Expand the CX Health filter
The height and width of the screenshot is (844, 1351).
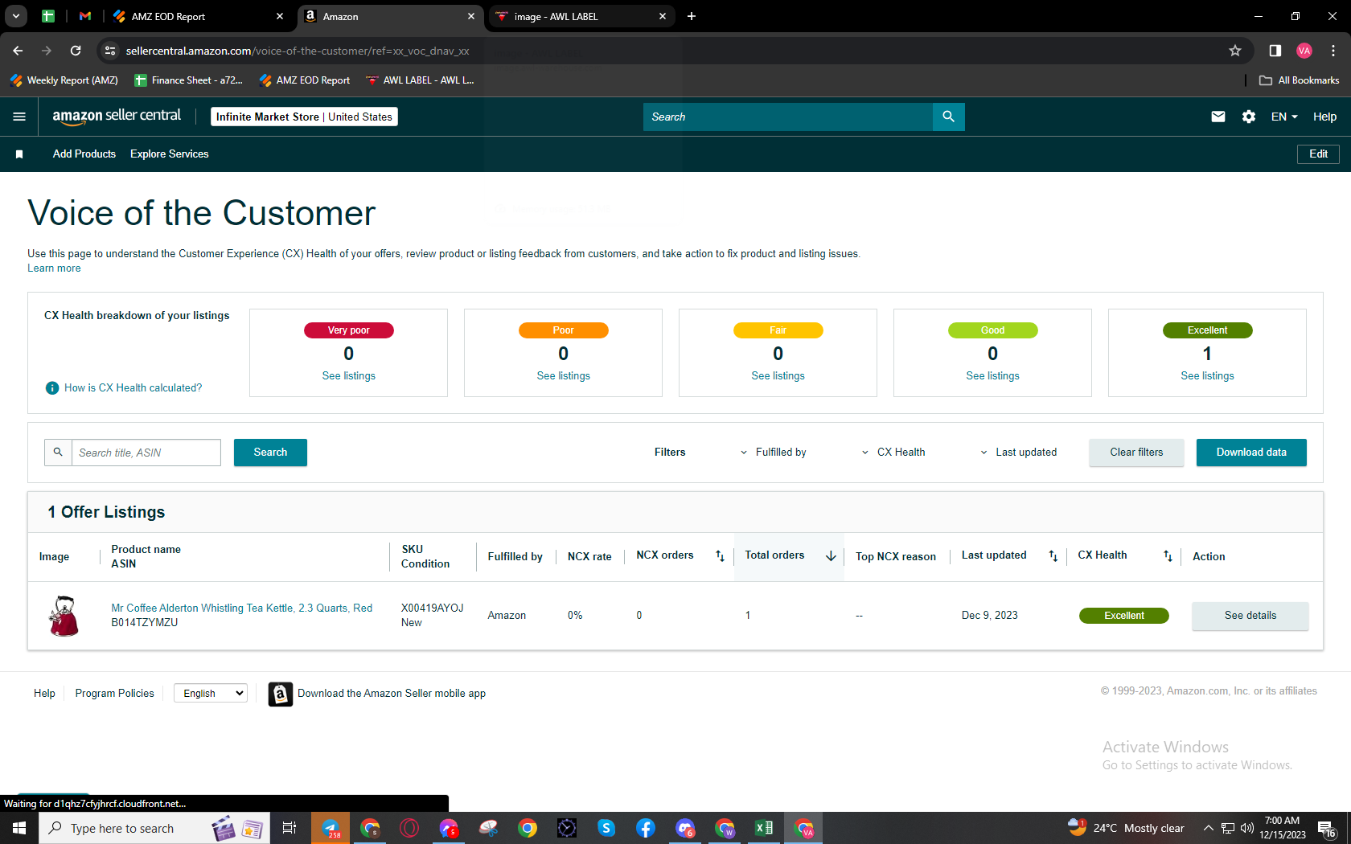893,453
